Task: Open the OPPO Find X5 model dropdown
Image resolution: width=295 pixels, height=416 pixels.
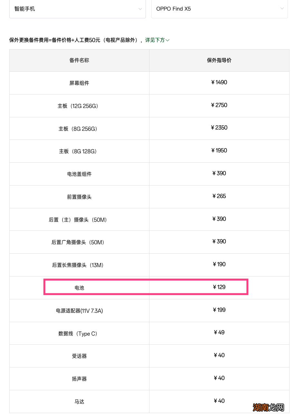Action: (x=219, y=9)
